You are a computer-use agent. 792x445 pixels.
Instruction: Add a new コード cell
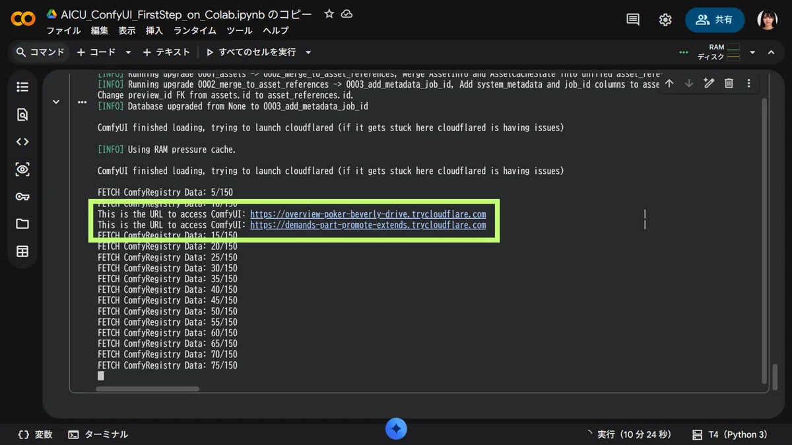point(96,52)
